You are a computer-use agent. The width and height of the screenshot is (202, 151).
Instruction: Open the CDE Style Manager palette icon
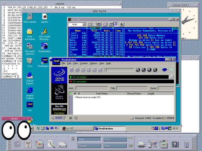point(153,144)
